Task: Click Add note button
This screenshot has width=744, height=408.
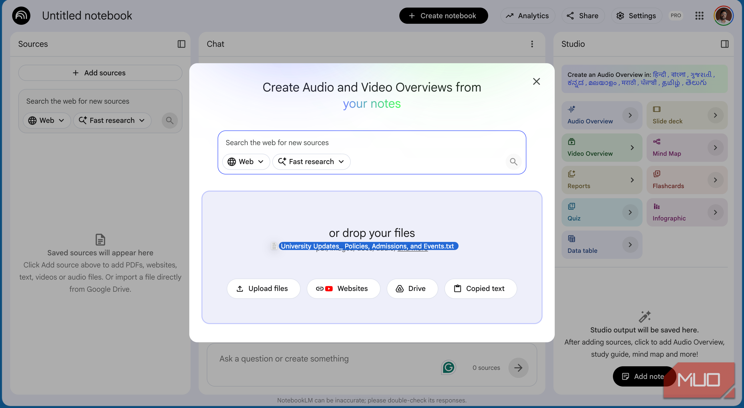Action: pyautogui.click(x=644, y=376)
